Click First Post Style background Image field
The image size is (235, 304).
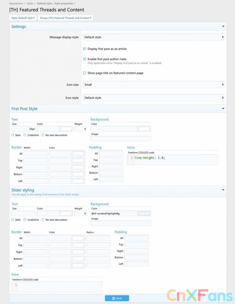tap(121, 139)
